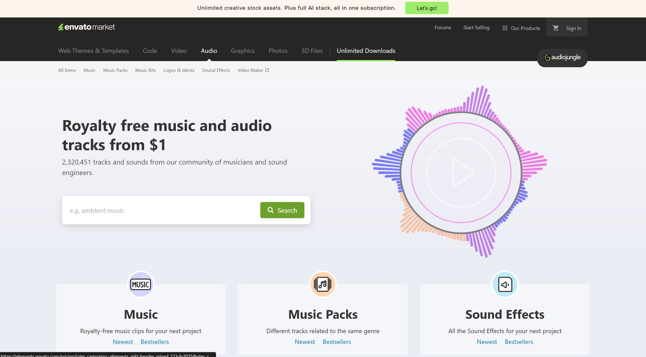Expand the Video category menu
The image size is (646, 357).
point(179,51)
